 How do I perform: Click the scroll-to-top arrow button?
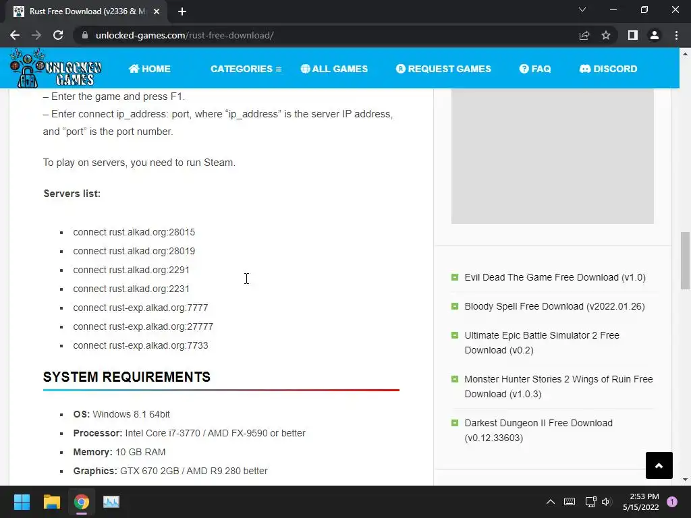(659, 465)
